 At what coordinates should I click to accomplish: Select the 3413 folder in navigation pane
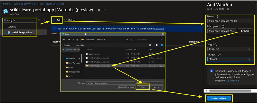(x=69, y=76)
